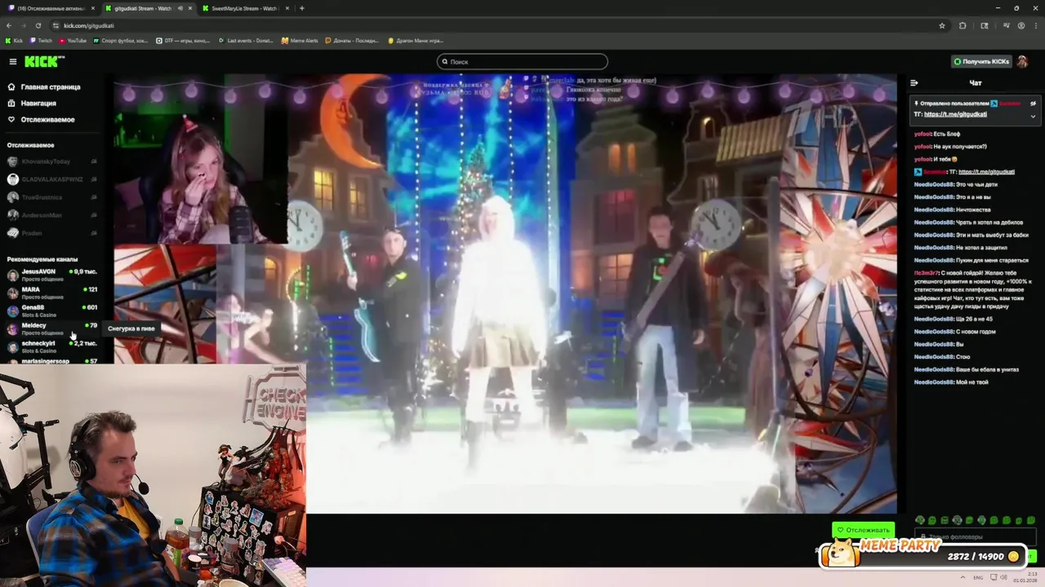Unpin the pinned chat message icon
This screenshot has width=1045, height=587.
tap(1033, 104)
